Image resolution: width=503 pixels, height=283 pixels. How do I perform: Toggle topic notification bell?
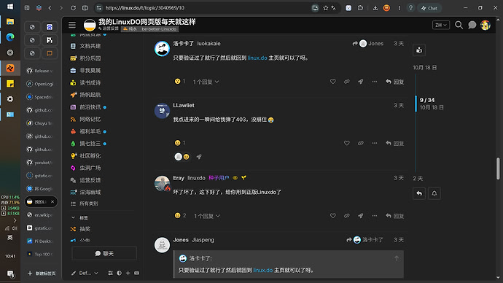(434, 193)
